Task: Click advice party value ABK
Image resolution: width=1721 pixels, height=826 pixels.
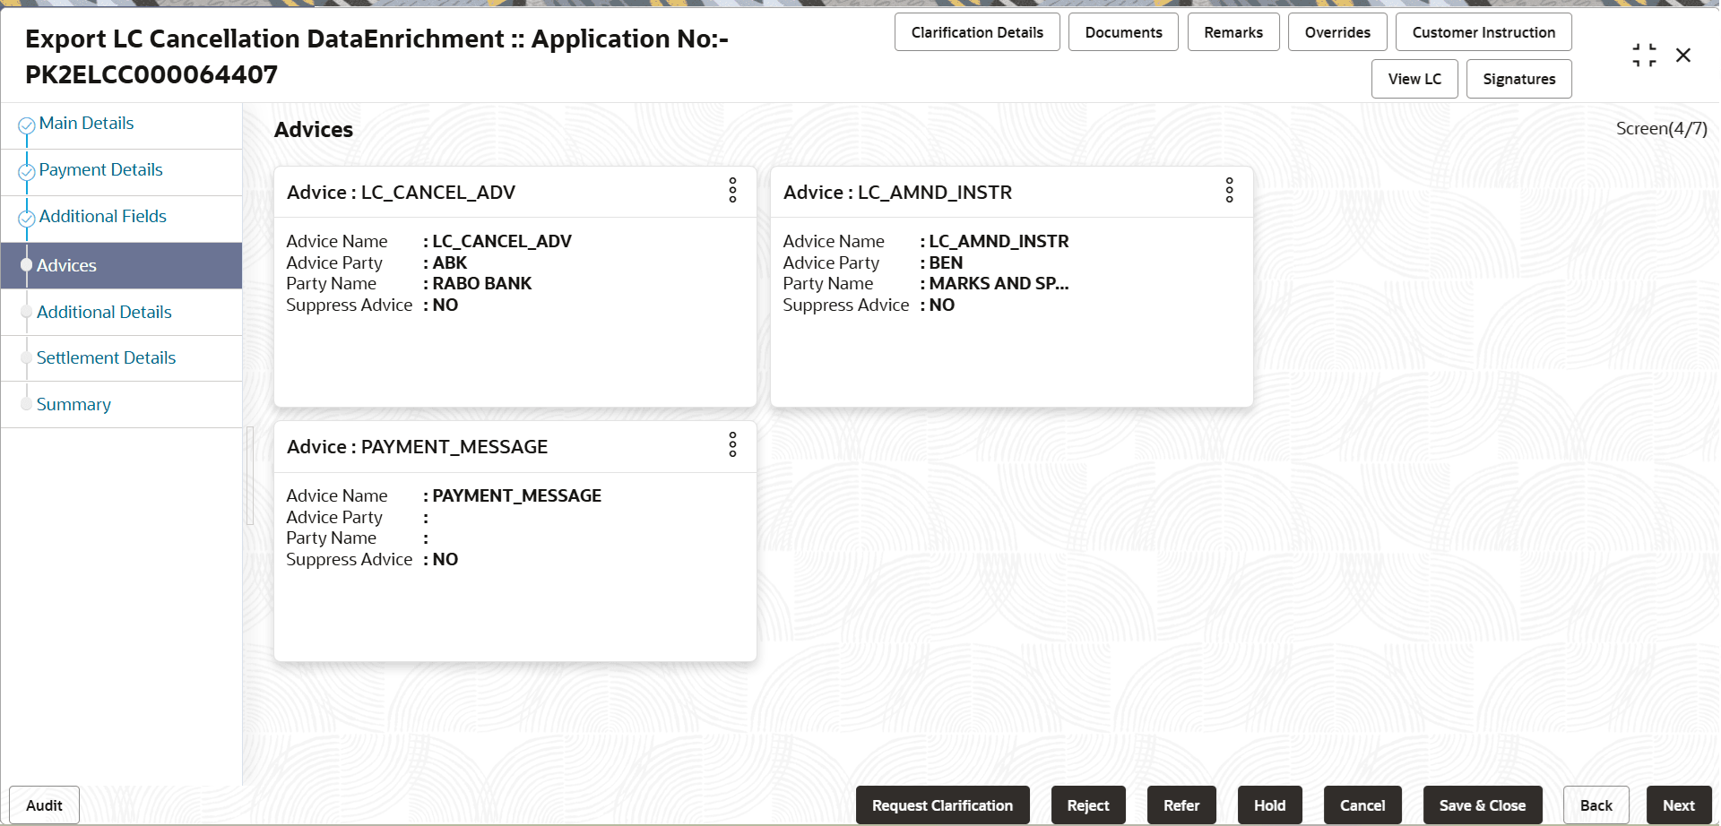Action: [x=450, y=263]
